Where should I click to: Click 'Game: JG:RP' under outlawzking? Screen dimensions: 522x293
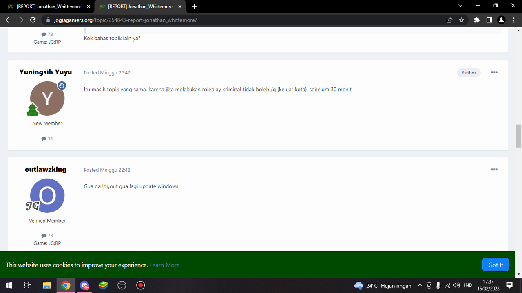pos(47,243)
